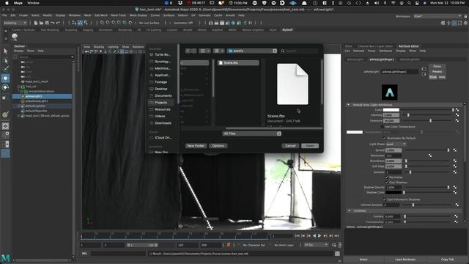
Task: Click the Open Scene folder icon
Action: pyautogui.click(x=41, y=23)
